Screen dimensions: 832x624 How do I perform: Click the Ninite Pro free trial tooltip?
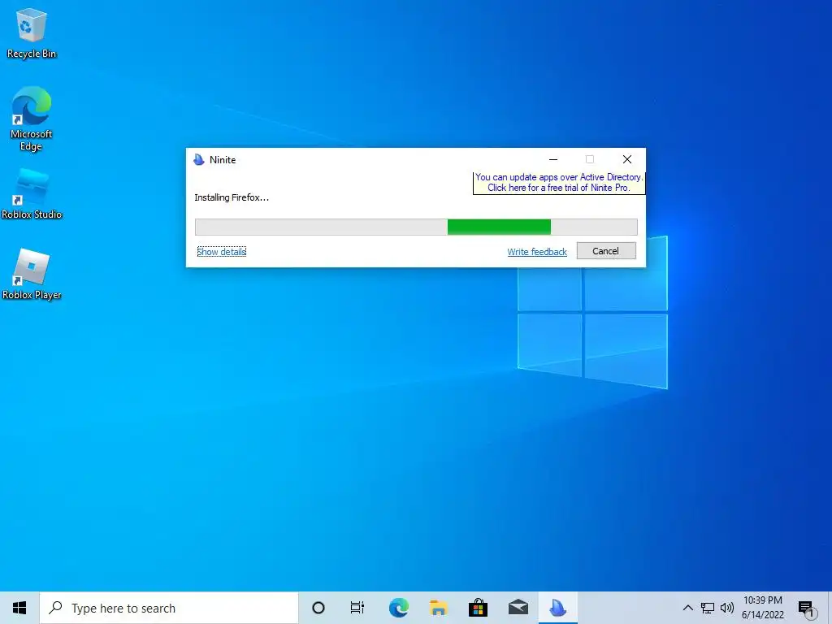(559, 183)
